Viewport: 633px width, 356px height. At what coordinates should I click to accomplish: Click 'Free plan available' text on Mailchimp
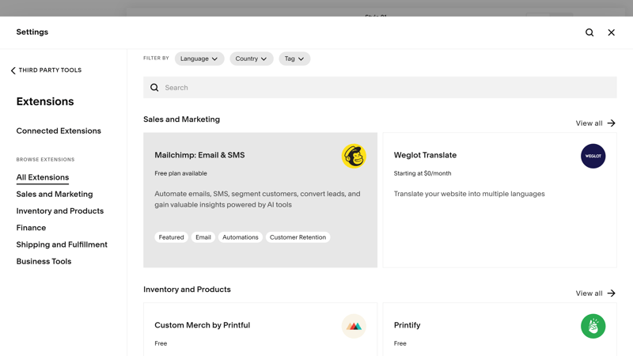point(180,173)
